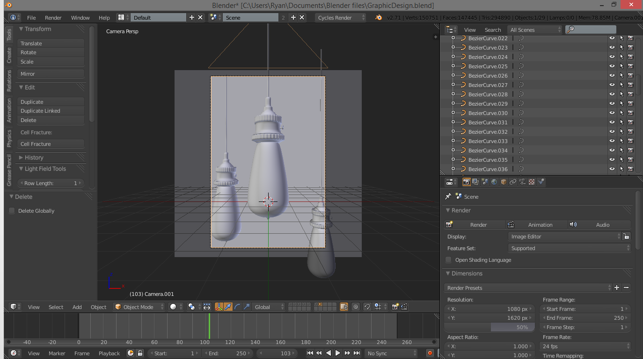Toggle the 3D manipulator widget icon
This screenshot has height=359, width=643.
[219, 307]
